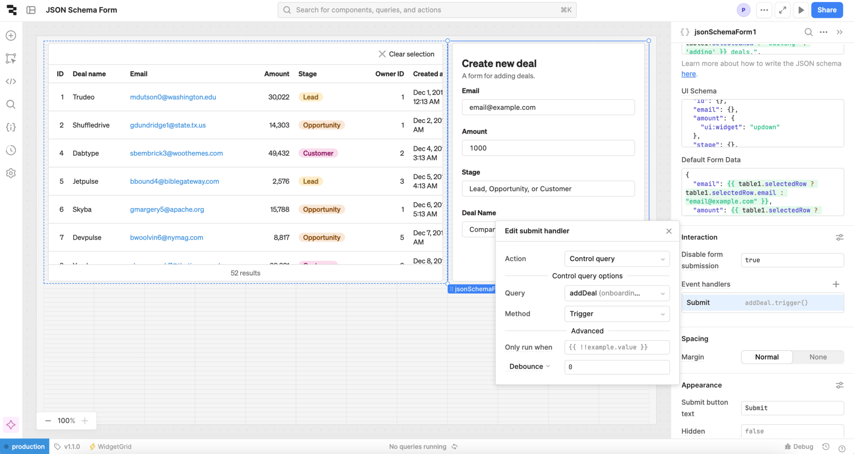The width and height of the screenshot is (854, 454).
Task: Open bwoolvin6@nymag.com email link
Action: tap(167, 238)
